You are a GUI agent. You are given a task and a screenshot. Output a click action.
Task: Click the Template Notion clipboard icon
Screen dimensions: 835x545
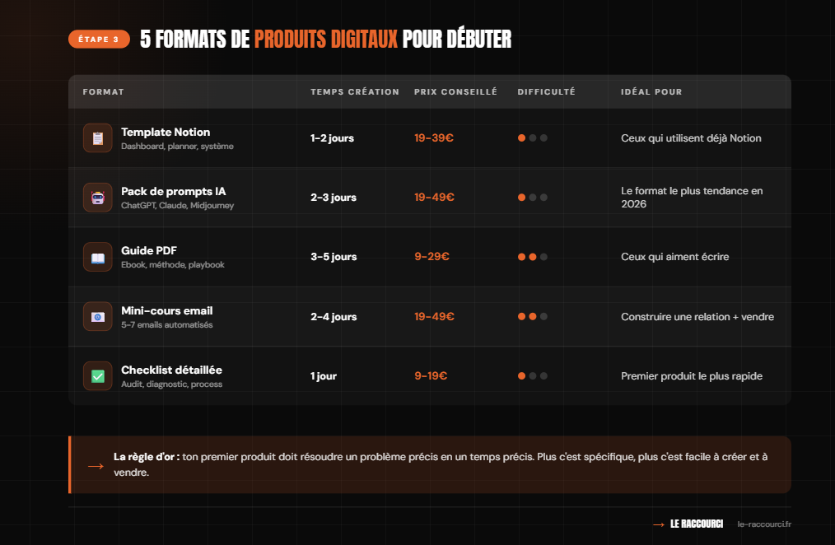click(97, 138)
